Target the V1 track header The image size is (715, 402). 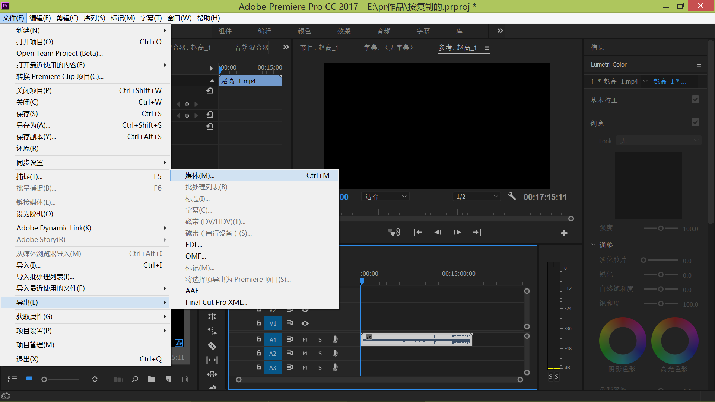click(273, 323)
